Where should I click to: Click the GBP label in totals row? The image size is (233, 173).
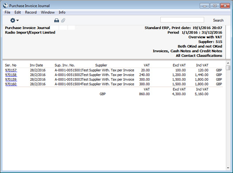tap(102, 94)
